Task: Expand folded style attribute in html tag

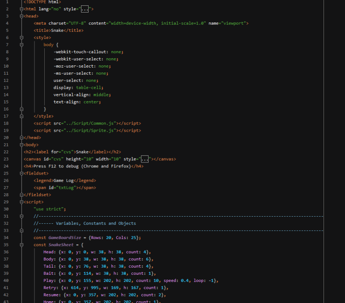Action: 85,9
